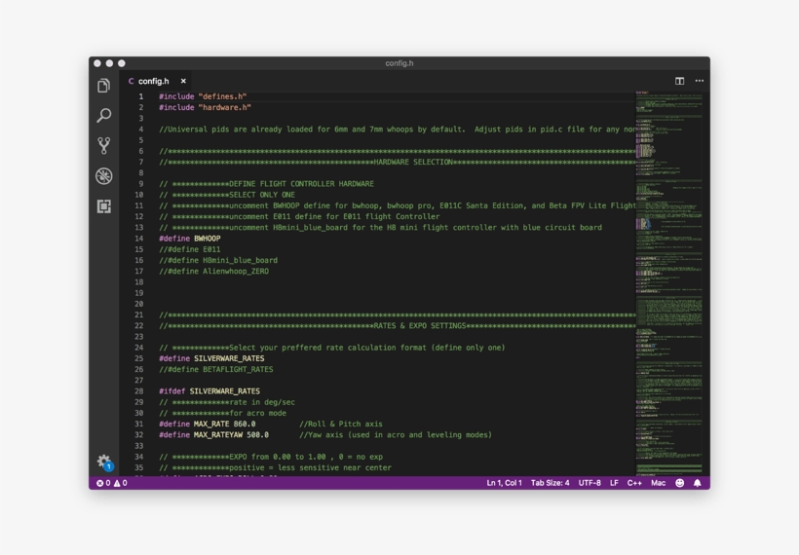799x555 pixels.
Task: Click the Mac configuration status item
Action: 658,483
